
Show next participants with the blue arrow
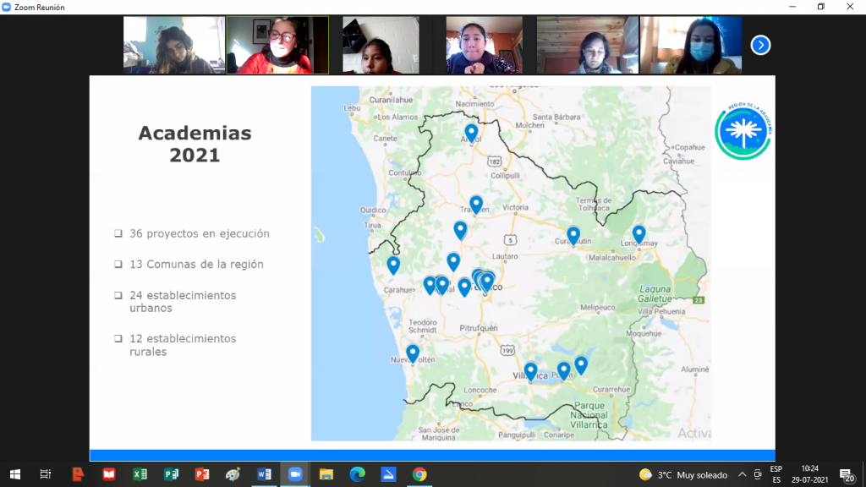tap(760, 46)
